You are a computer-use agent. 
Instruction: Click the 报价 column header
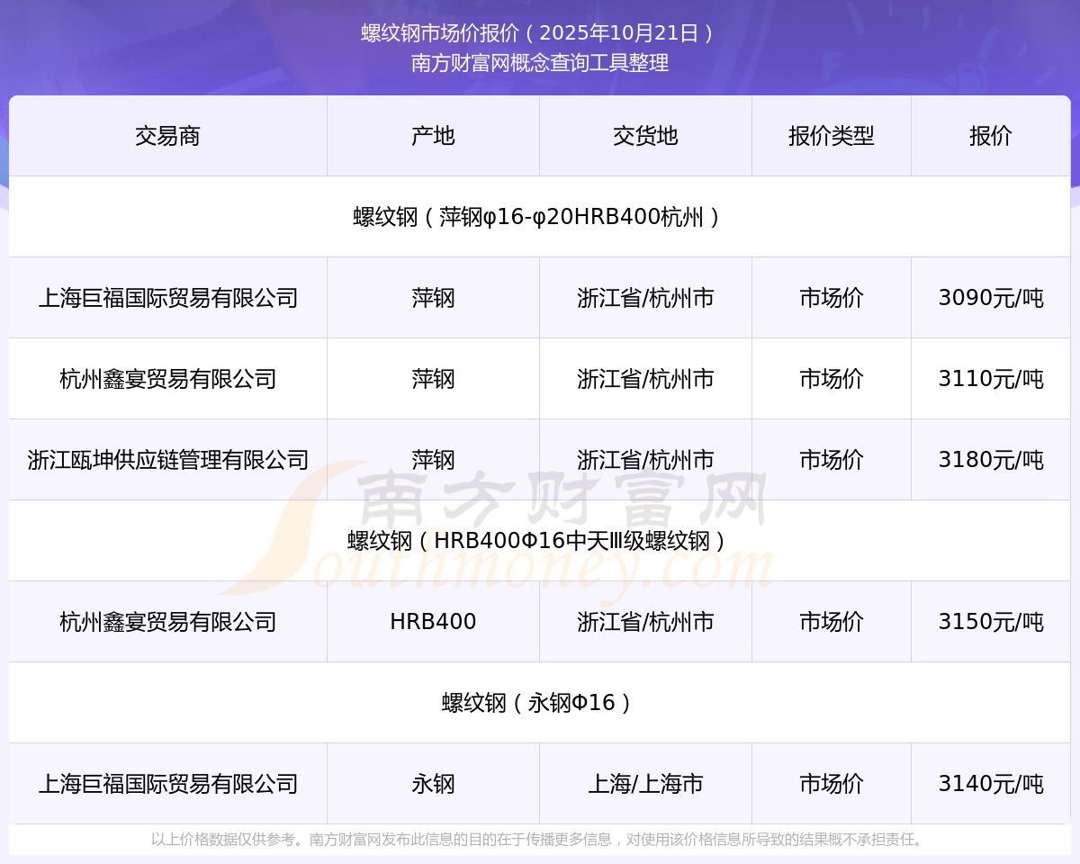click(991, 136)
